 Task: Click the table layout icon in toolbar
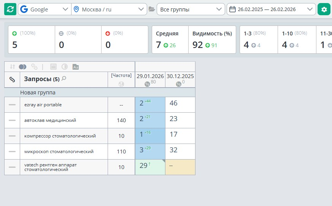point(53,67)
